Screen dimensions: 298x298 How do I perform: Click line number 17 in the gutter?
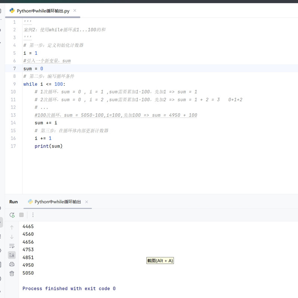point(13,146)
